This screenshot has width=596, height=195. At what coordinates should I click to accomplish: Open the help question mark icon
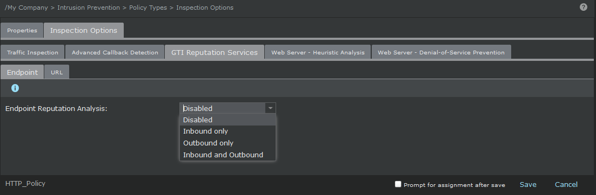click(x=584, y=7)
